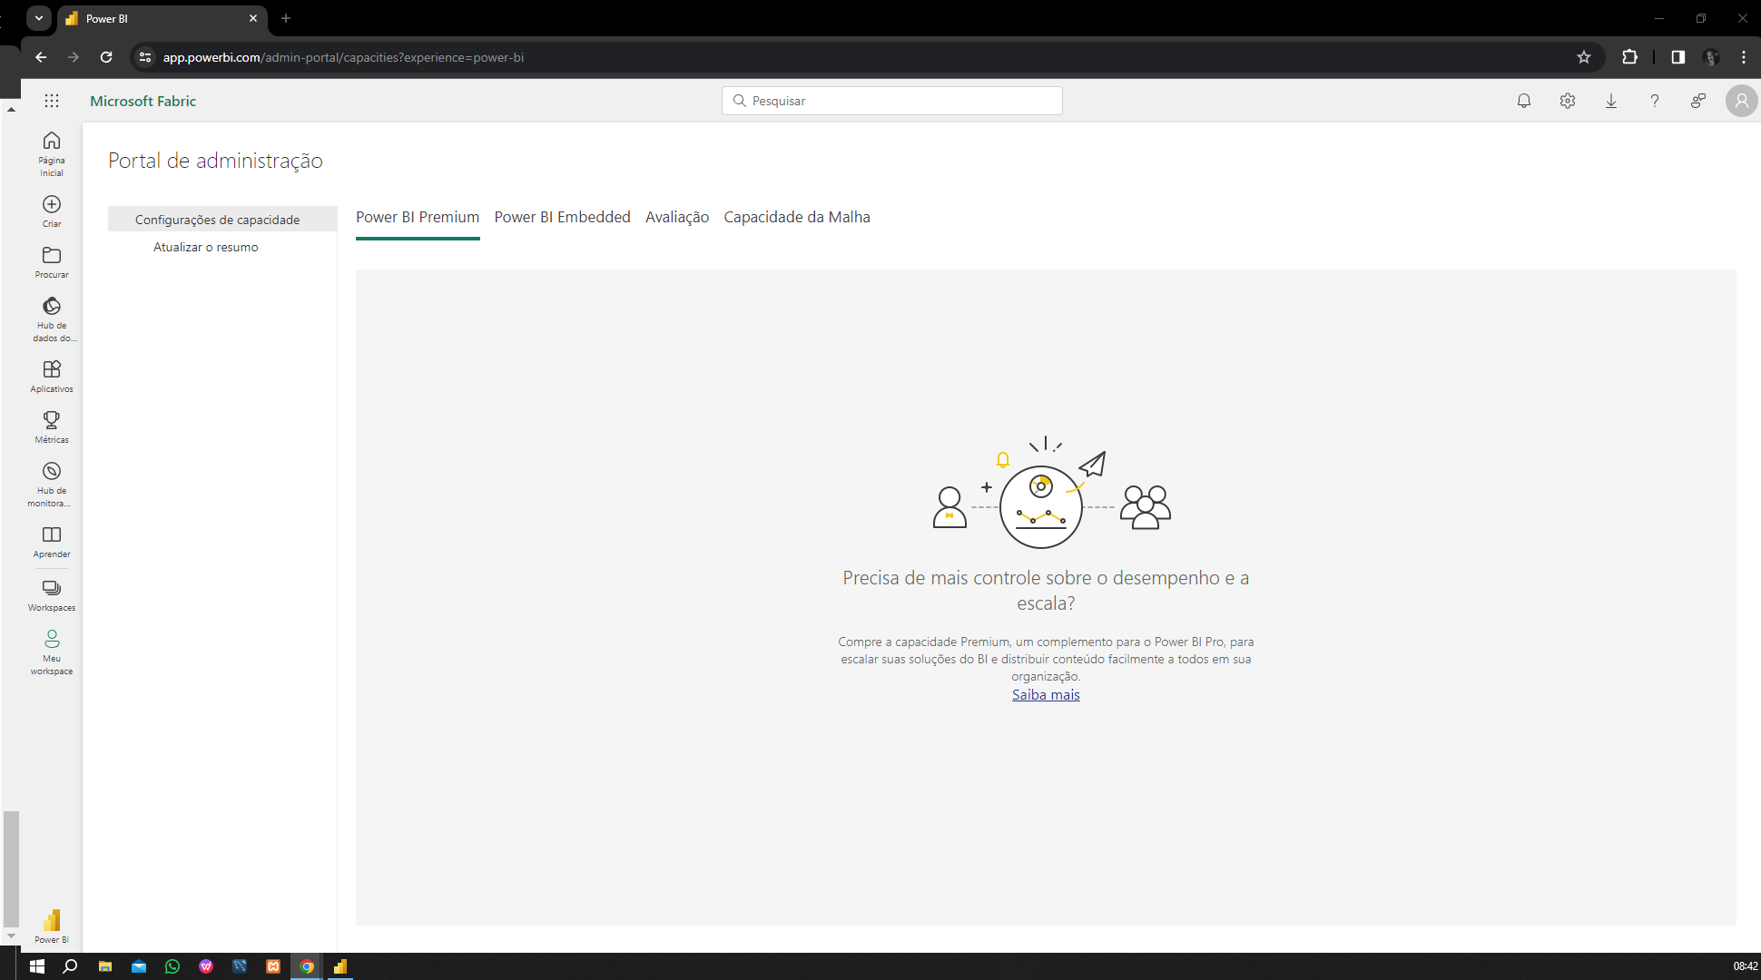Select the Power BI Premium tab
Image resolution: width=1761 pixels, height=980 pixels.
(418, 217)
